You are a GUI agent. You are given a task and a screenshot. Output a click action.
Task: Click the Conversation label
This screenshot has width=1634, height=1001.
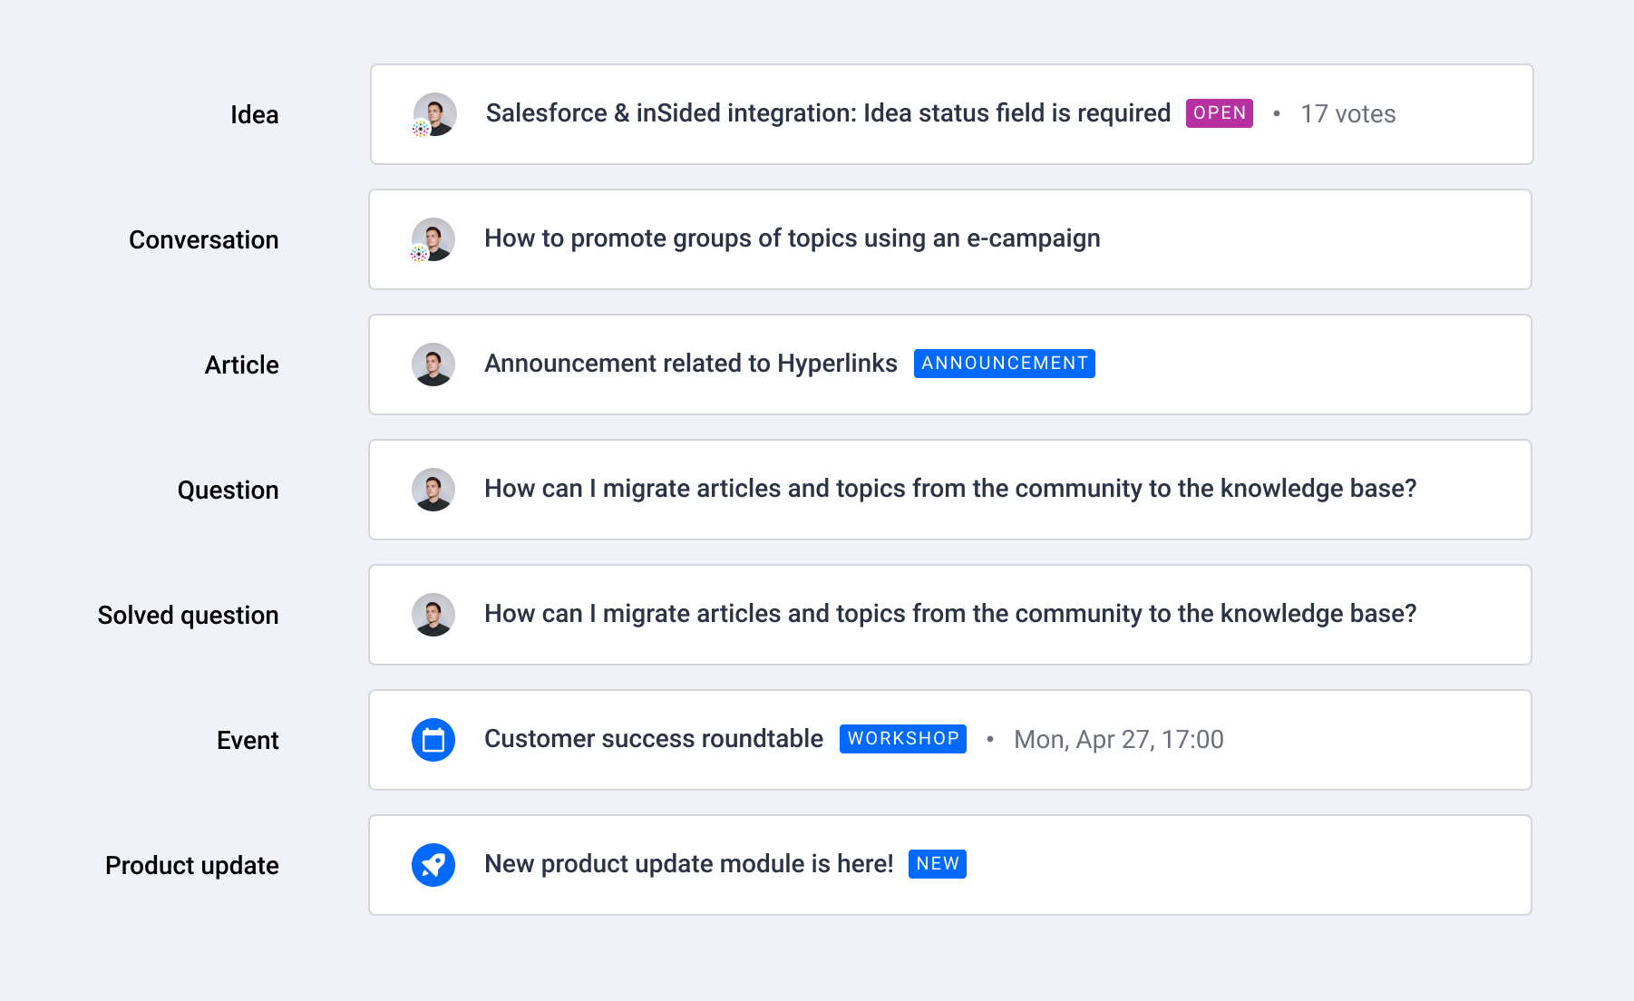pyautogui.click(x=204, y=240)
